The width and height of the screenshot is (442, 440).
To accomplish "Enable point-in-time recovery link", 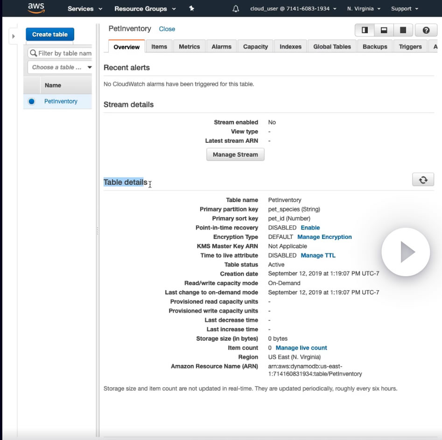I will (x=310, y=228).
